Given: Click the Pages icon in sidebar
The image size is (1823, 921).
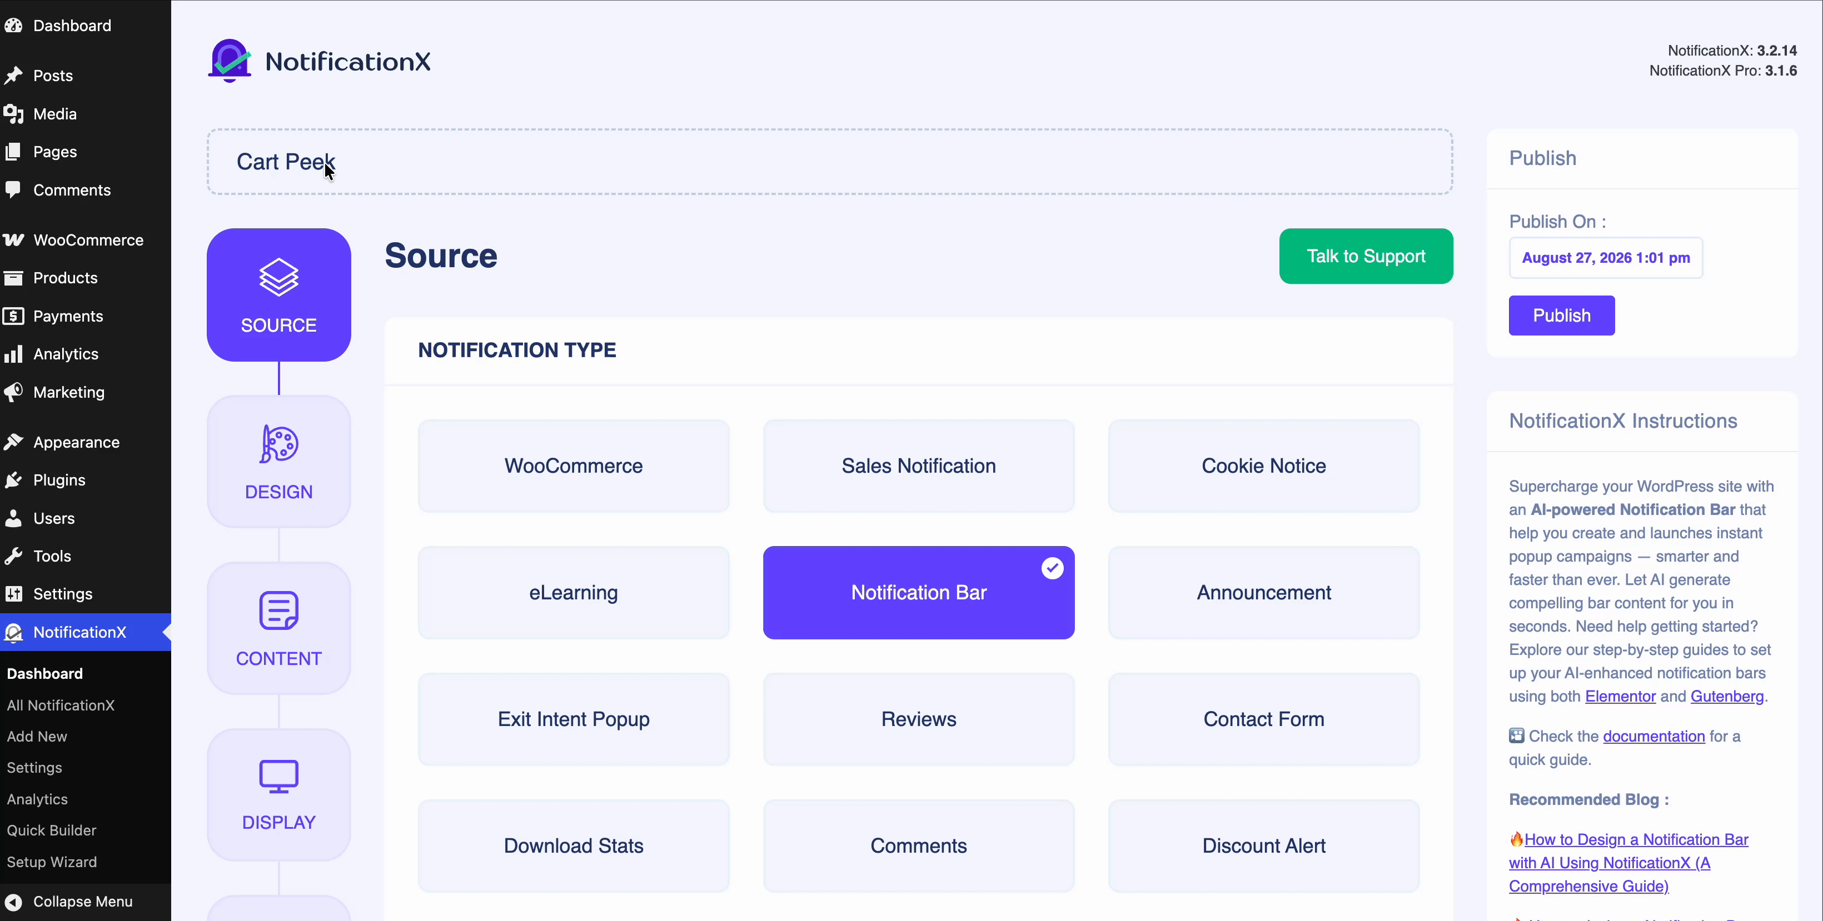Looking at the screenshot, I should [13, 152].
